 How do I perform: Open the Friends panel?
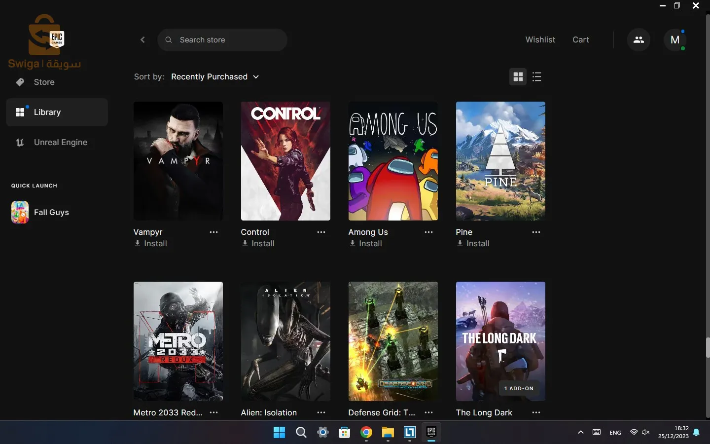point(639,39)
